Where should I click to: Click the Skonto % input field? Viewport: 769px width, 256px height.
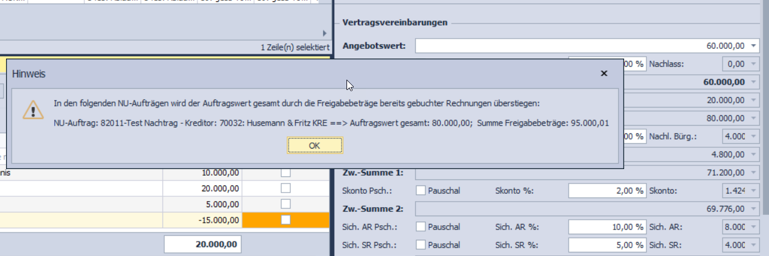point(607,191)
